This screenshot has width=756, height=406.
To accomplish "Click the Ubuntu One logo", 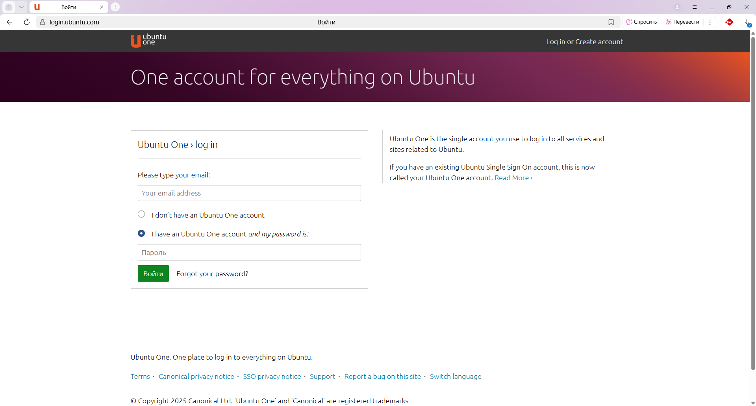I will pos(148,41).
